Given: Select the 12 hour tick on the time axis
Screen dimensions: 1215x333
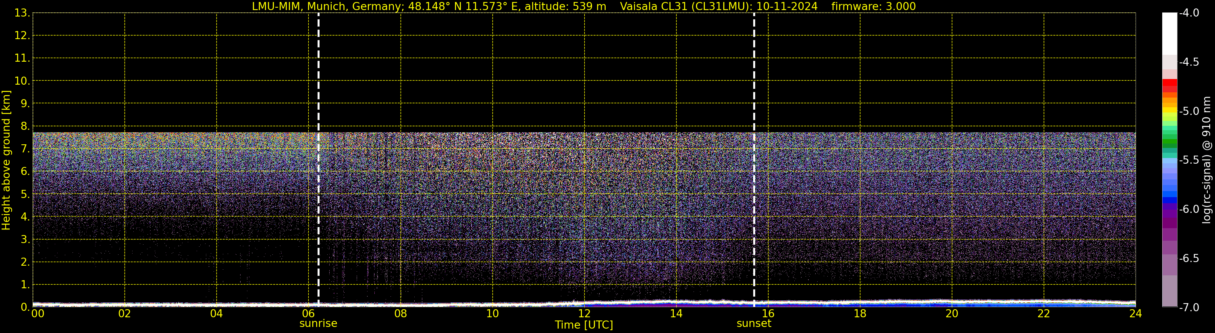Looking at the screenshot, I should [584, 313].
